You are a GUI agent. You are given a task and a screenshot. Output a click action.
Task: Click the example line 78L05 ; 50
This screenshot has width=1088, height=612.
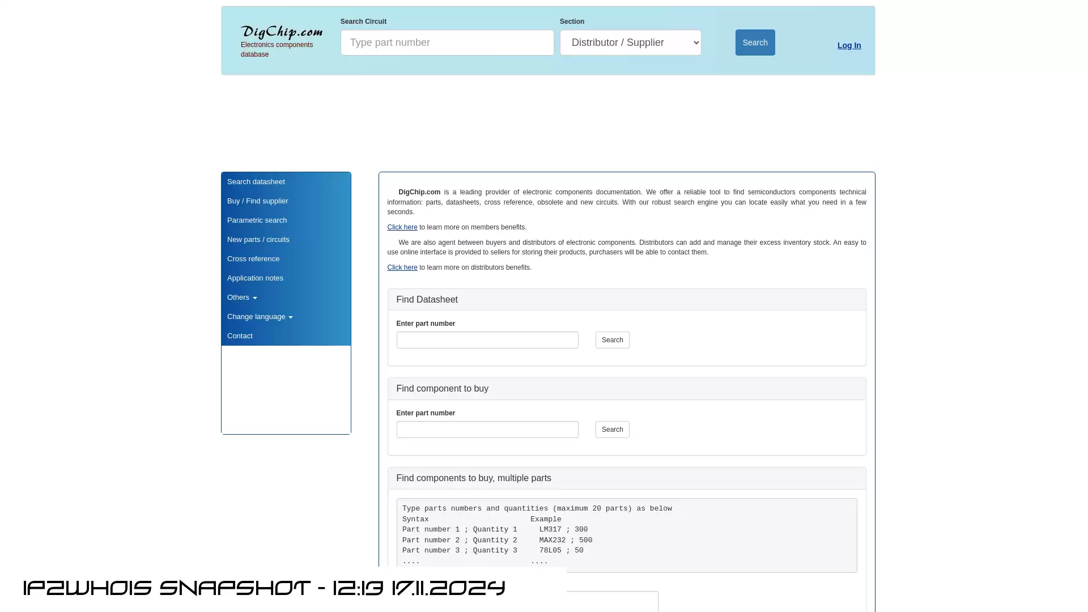tap(561, 551)
